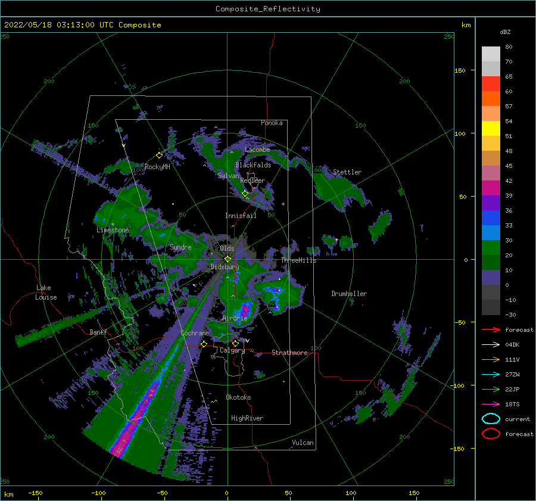
Task: Click the light blue 30–33 dBZ swatch
Action: pos(491,232)
